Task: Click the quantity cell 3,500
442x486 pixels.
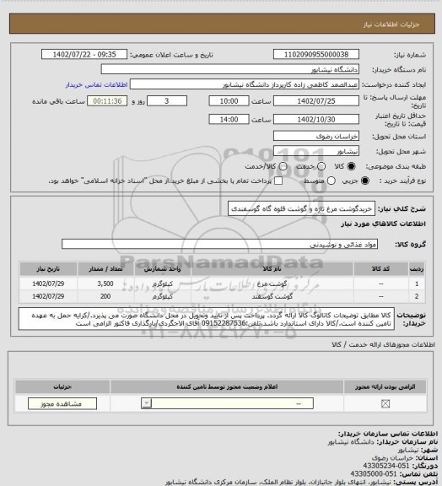Action: [x=105, y=283]
